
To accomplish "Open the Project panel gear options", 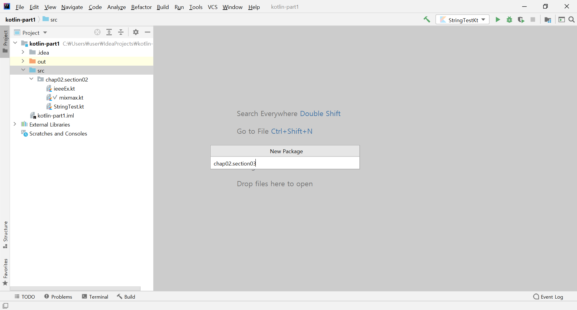I will pyautogui.click(x=136, y=32).
